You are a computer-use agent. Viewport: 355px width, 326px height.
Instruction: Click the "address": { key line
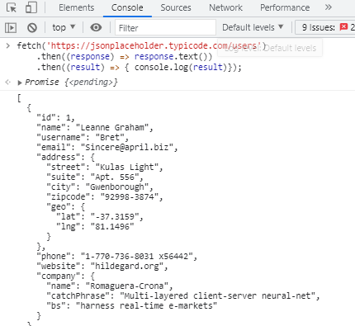pyautogui.click(x=66, y=157)
